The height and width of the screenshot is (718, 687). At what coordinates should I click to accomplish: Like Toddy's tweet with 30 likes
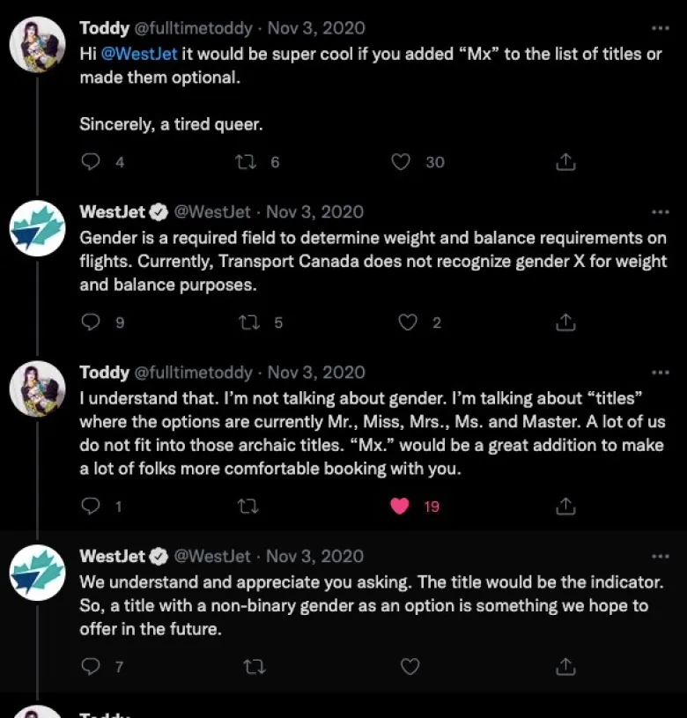pos(402,162)
